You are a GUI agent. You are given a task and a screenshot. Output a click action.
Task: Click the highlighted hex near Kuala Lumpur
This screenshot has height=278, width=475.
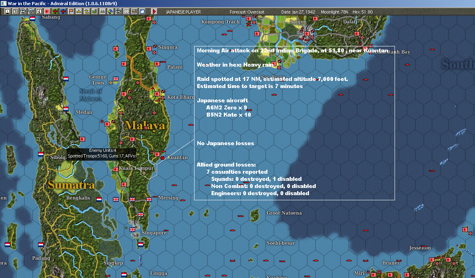(149, 170)
